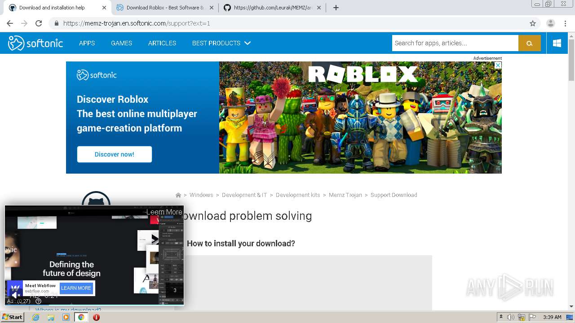Open the GAMES menu
The height and width of the screenshot is (323, 575).
121,43
